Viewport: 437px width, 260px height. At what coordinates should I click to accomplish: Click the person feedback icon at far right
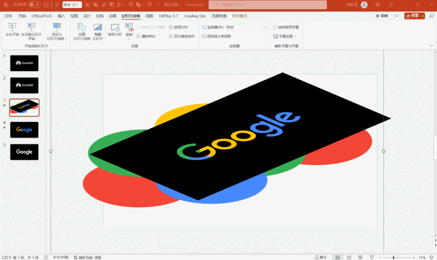(x=431, y=16)
